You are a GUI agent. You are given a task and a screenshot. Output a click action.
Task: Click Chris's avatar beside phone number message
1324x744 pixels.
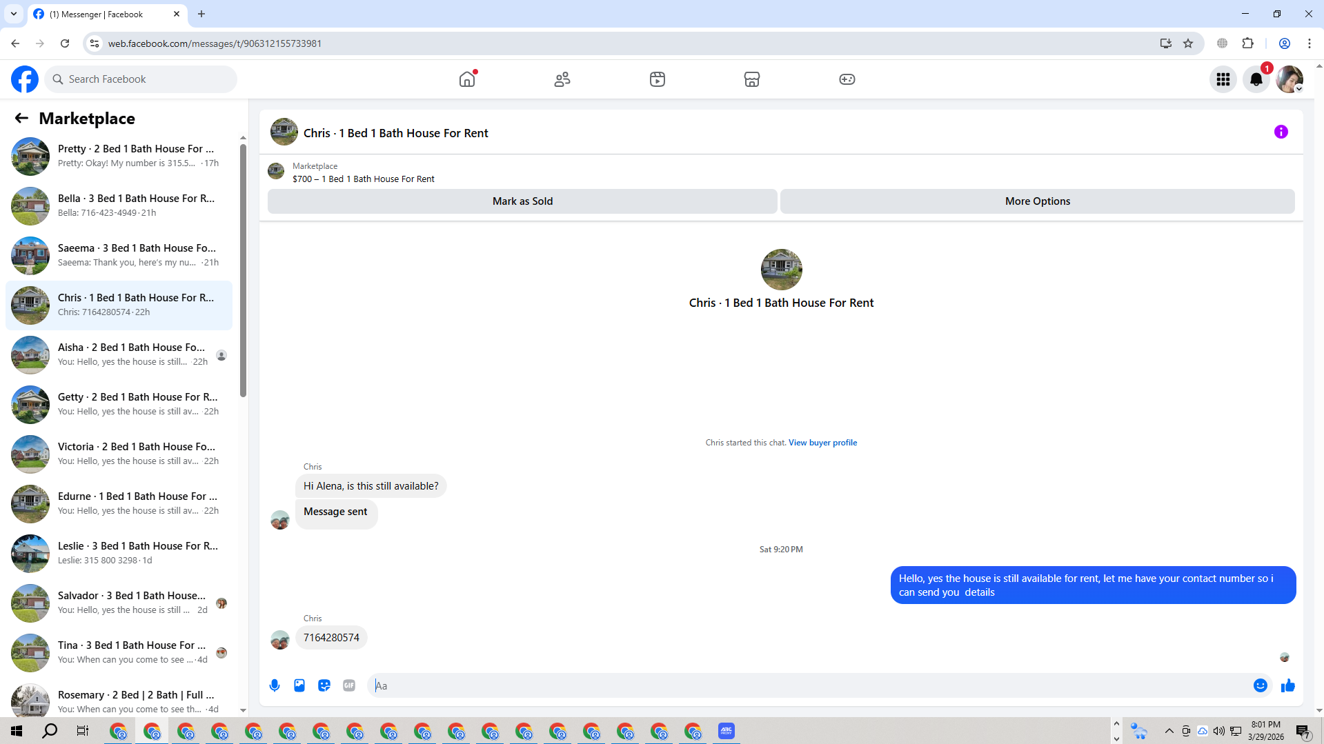[280, 640]
